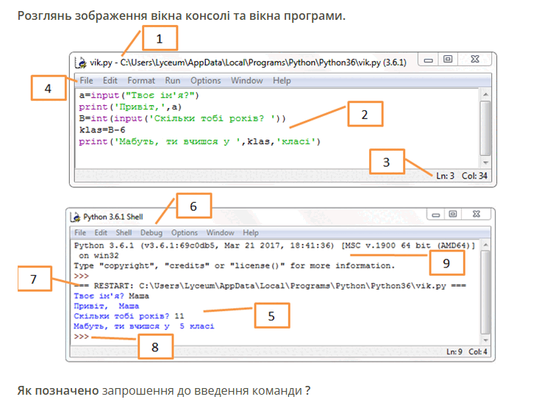The image size is (550, 405).
Task: Click Shell output line 'Привіт, Маша'
Action: [107, 307]
